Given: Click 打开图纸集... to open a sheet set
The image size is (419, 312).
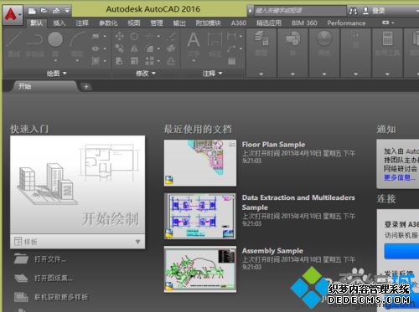Looking at the screenshot, I should pos(54,278).
